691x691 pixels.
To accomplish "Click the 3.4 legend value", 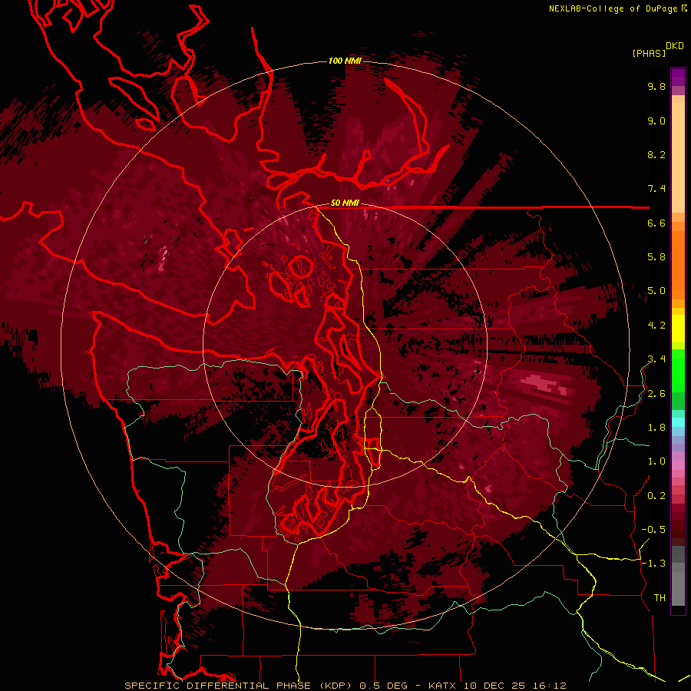I will pos(656,359).
